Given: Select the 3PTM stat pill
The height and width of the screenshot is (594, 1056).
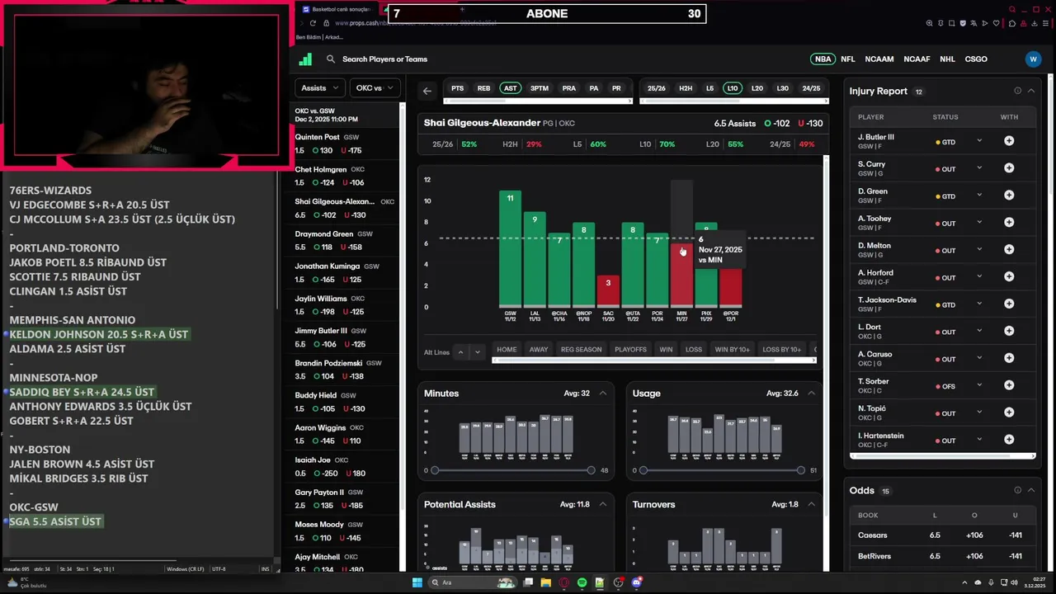Looking at the screenshot, I should click(540, 88).
